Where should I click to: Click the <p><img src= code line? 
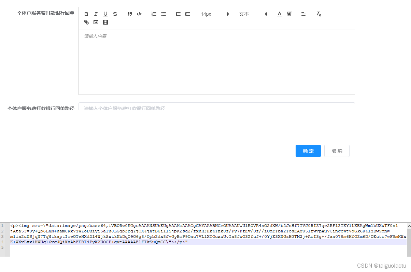pyautogui.click(x=204, y=226)
